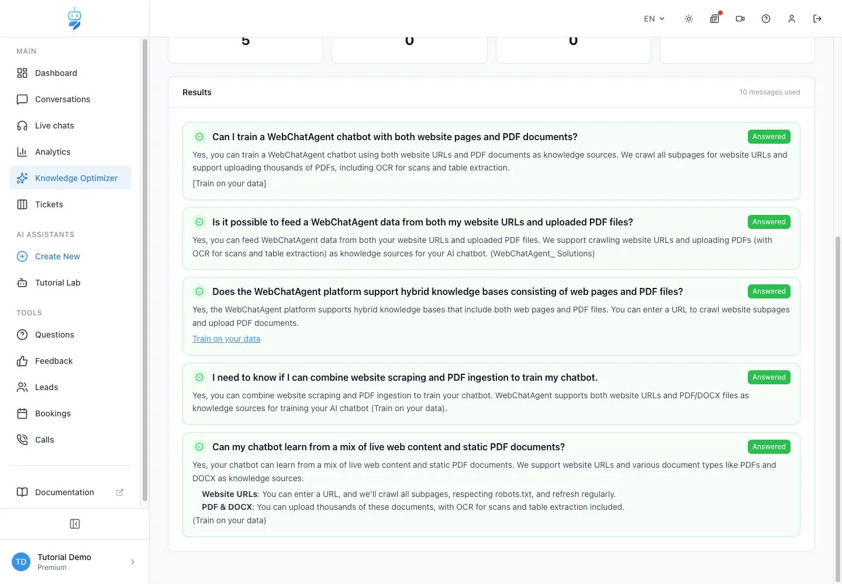Click the Bookings calendar icon
This screenshot has width=842, height=584.
[22, 413]
